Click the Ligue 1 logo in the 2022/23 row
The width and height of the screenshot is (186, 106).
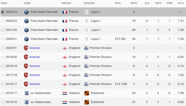pos(87,21)
